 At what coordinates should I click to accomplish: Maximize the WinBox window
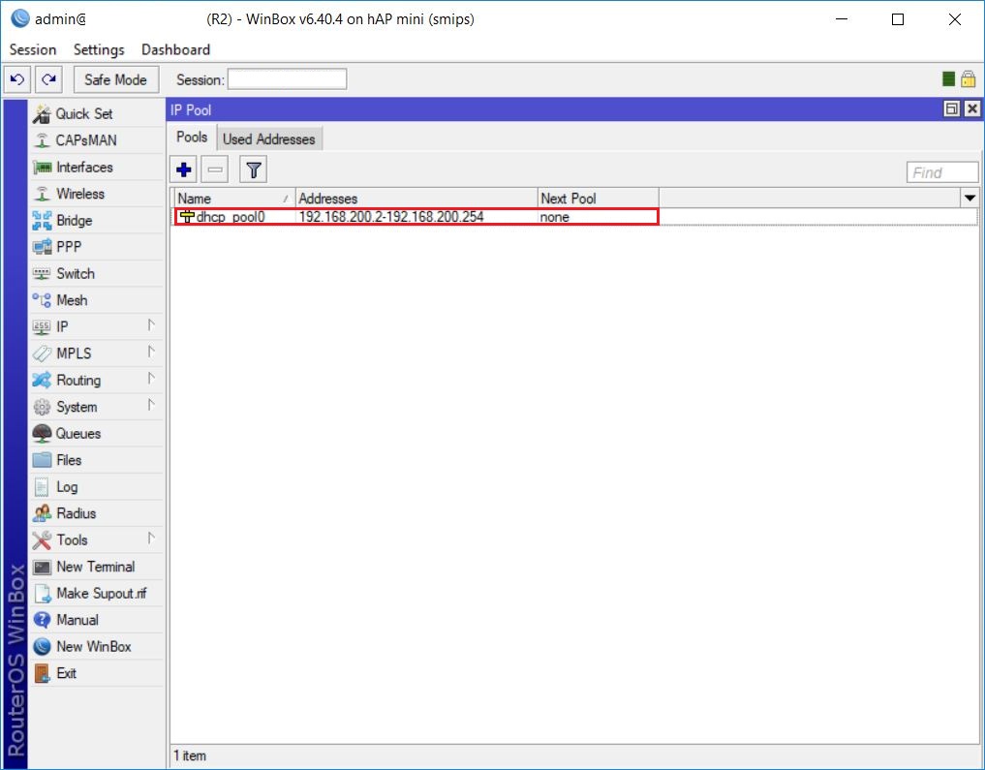click(x=898, y=19)
